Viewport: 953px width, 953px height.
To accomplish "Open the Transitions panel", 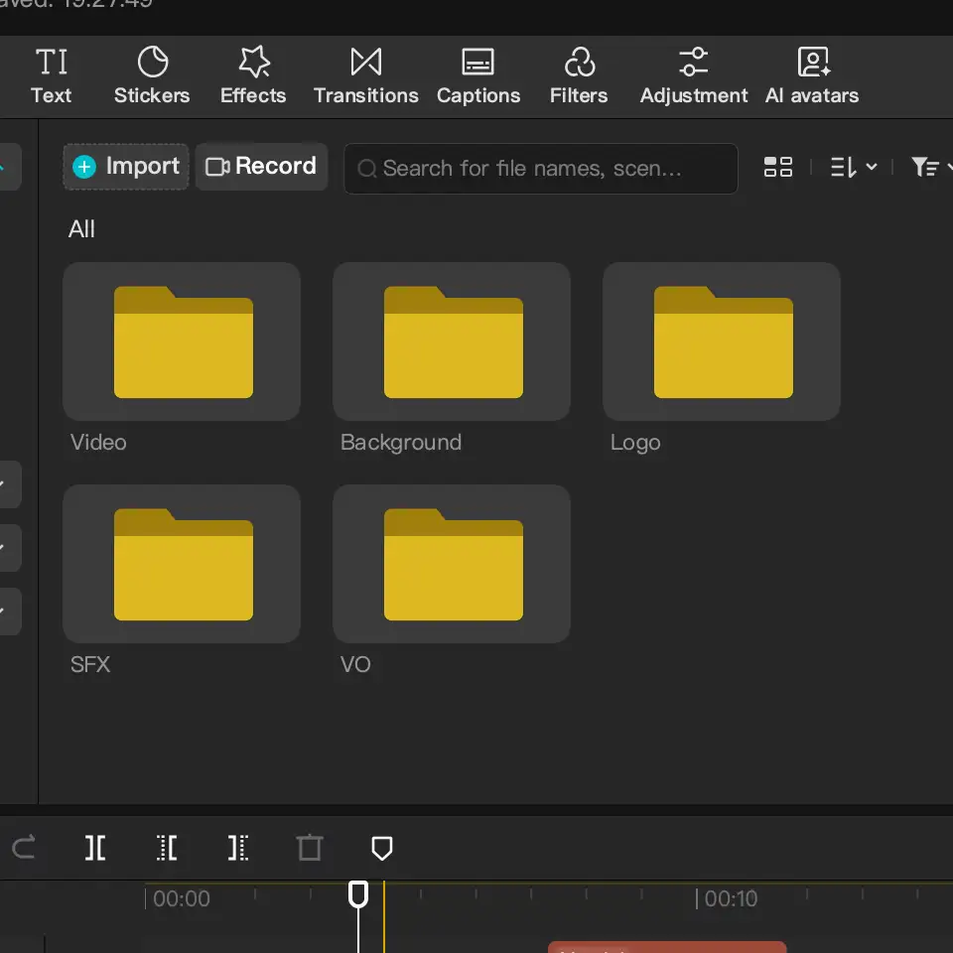I will [x=365, y=75].
